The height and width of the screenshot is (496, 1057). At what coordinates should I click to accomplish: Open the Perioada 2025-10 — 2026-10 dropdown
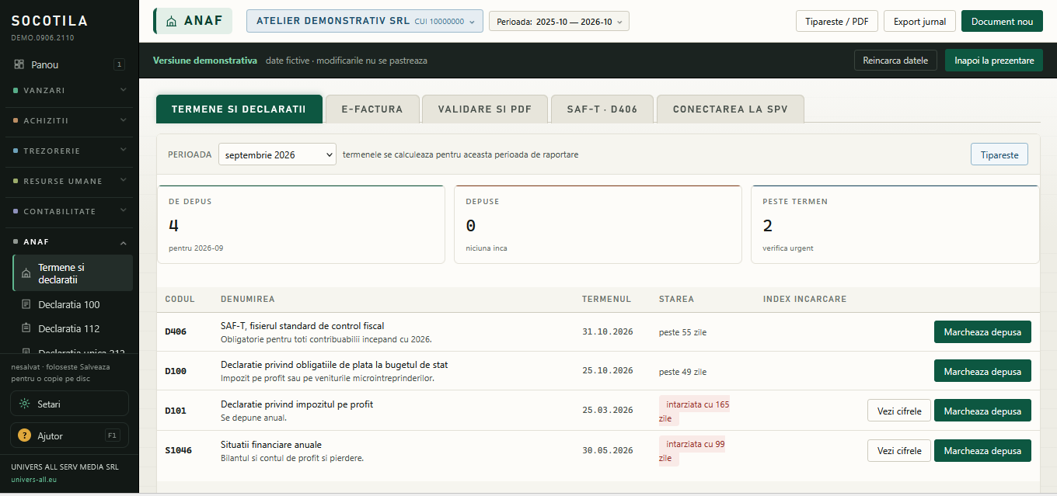(x=559, y=22)
